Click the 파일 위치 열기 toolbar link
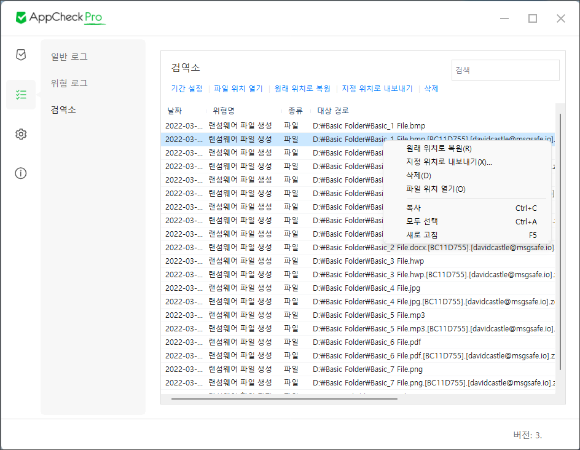 click(x=238, y=89)
